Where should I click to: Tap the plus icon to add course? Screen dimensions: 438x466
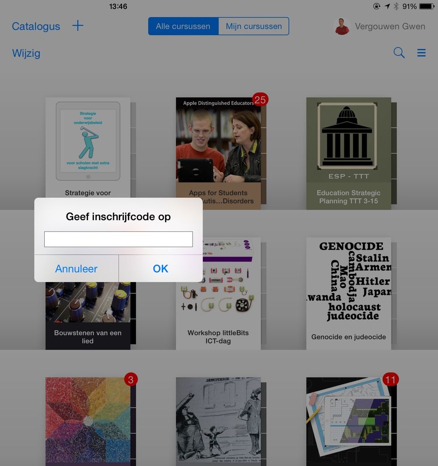(x=78, y=26)
